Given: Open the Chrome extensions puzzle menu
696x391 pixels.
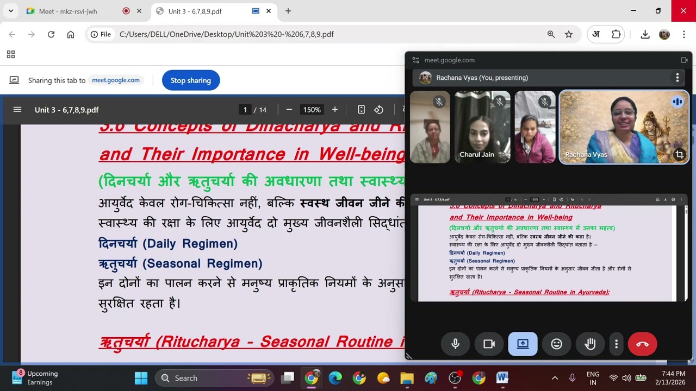Looking at the screenshot, I should [616, 34].
